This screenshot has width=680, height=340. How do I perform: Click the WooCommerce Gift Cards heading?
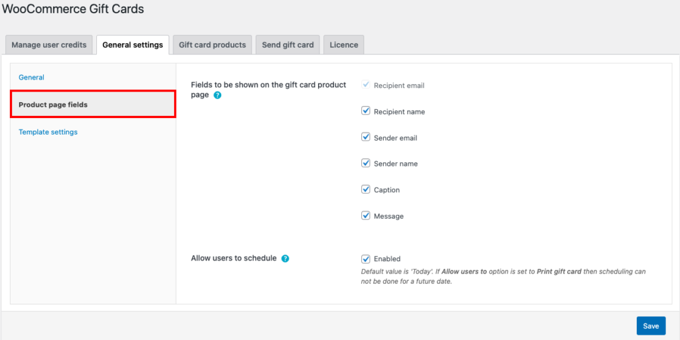point(73,9)
